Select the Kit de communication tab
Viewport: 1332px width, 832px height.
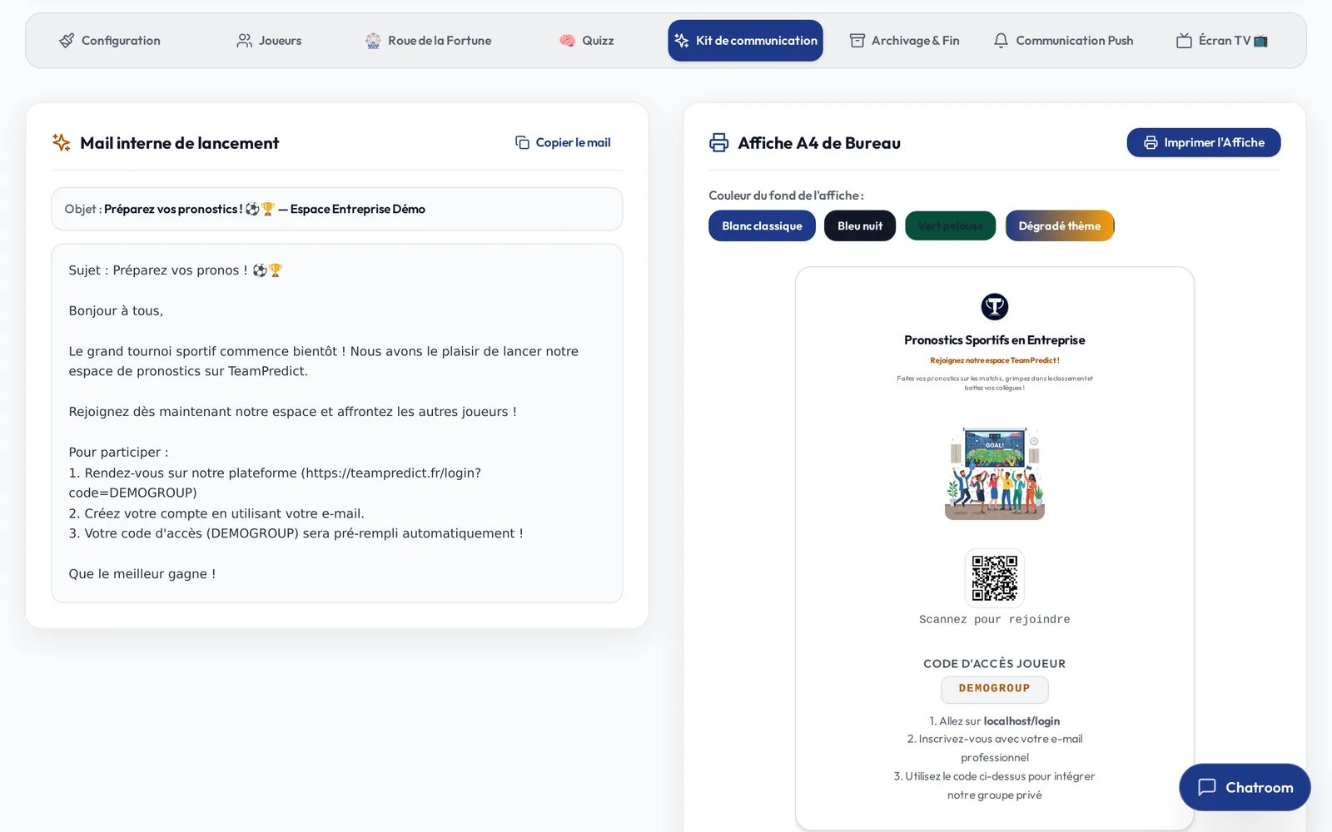coord(745,41)
